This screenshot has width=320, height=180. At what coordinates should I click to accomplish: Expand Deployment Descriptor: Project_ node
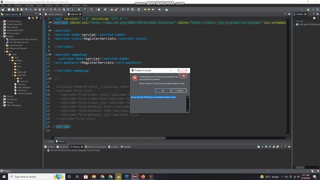click(x=5, y=39)
